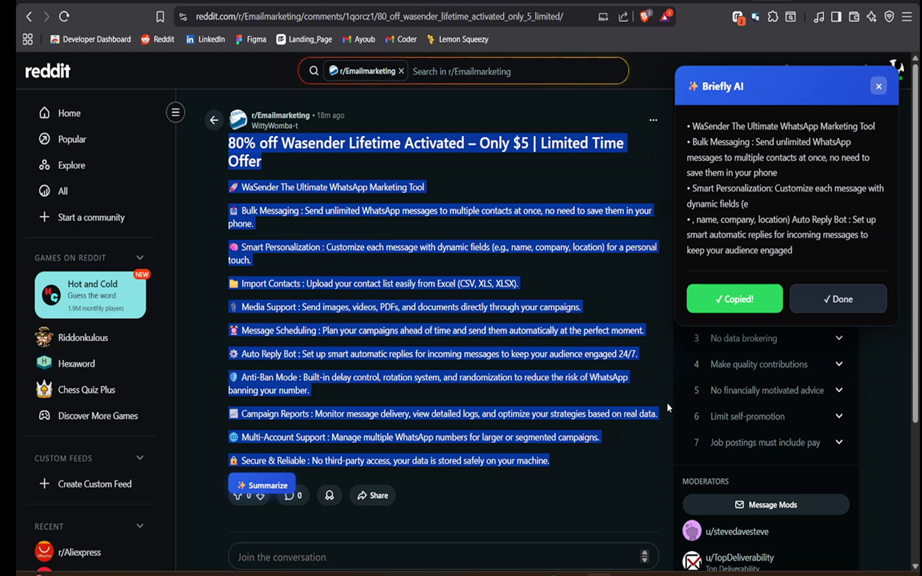Click Done in Briefly AI panel
Image resolution: width=922 pixels, height=576 pixels.
click(838, 299)
